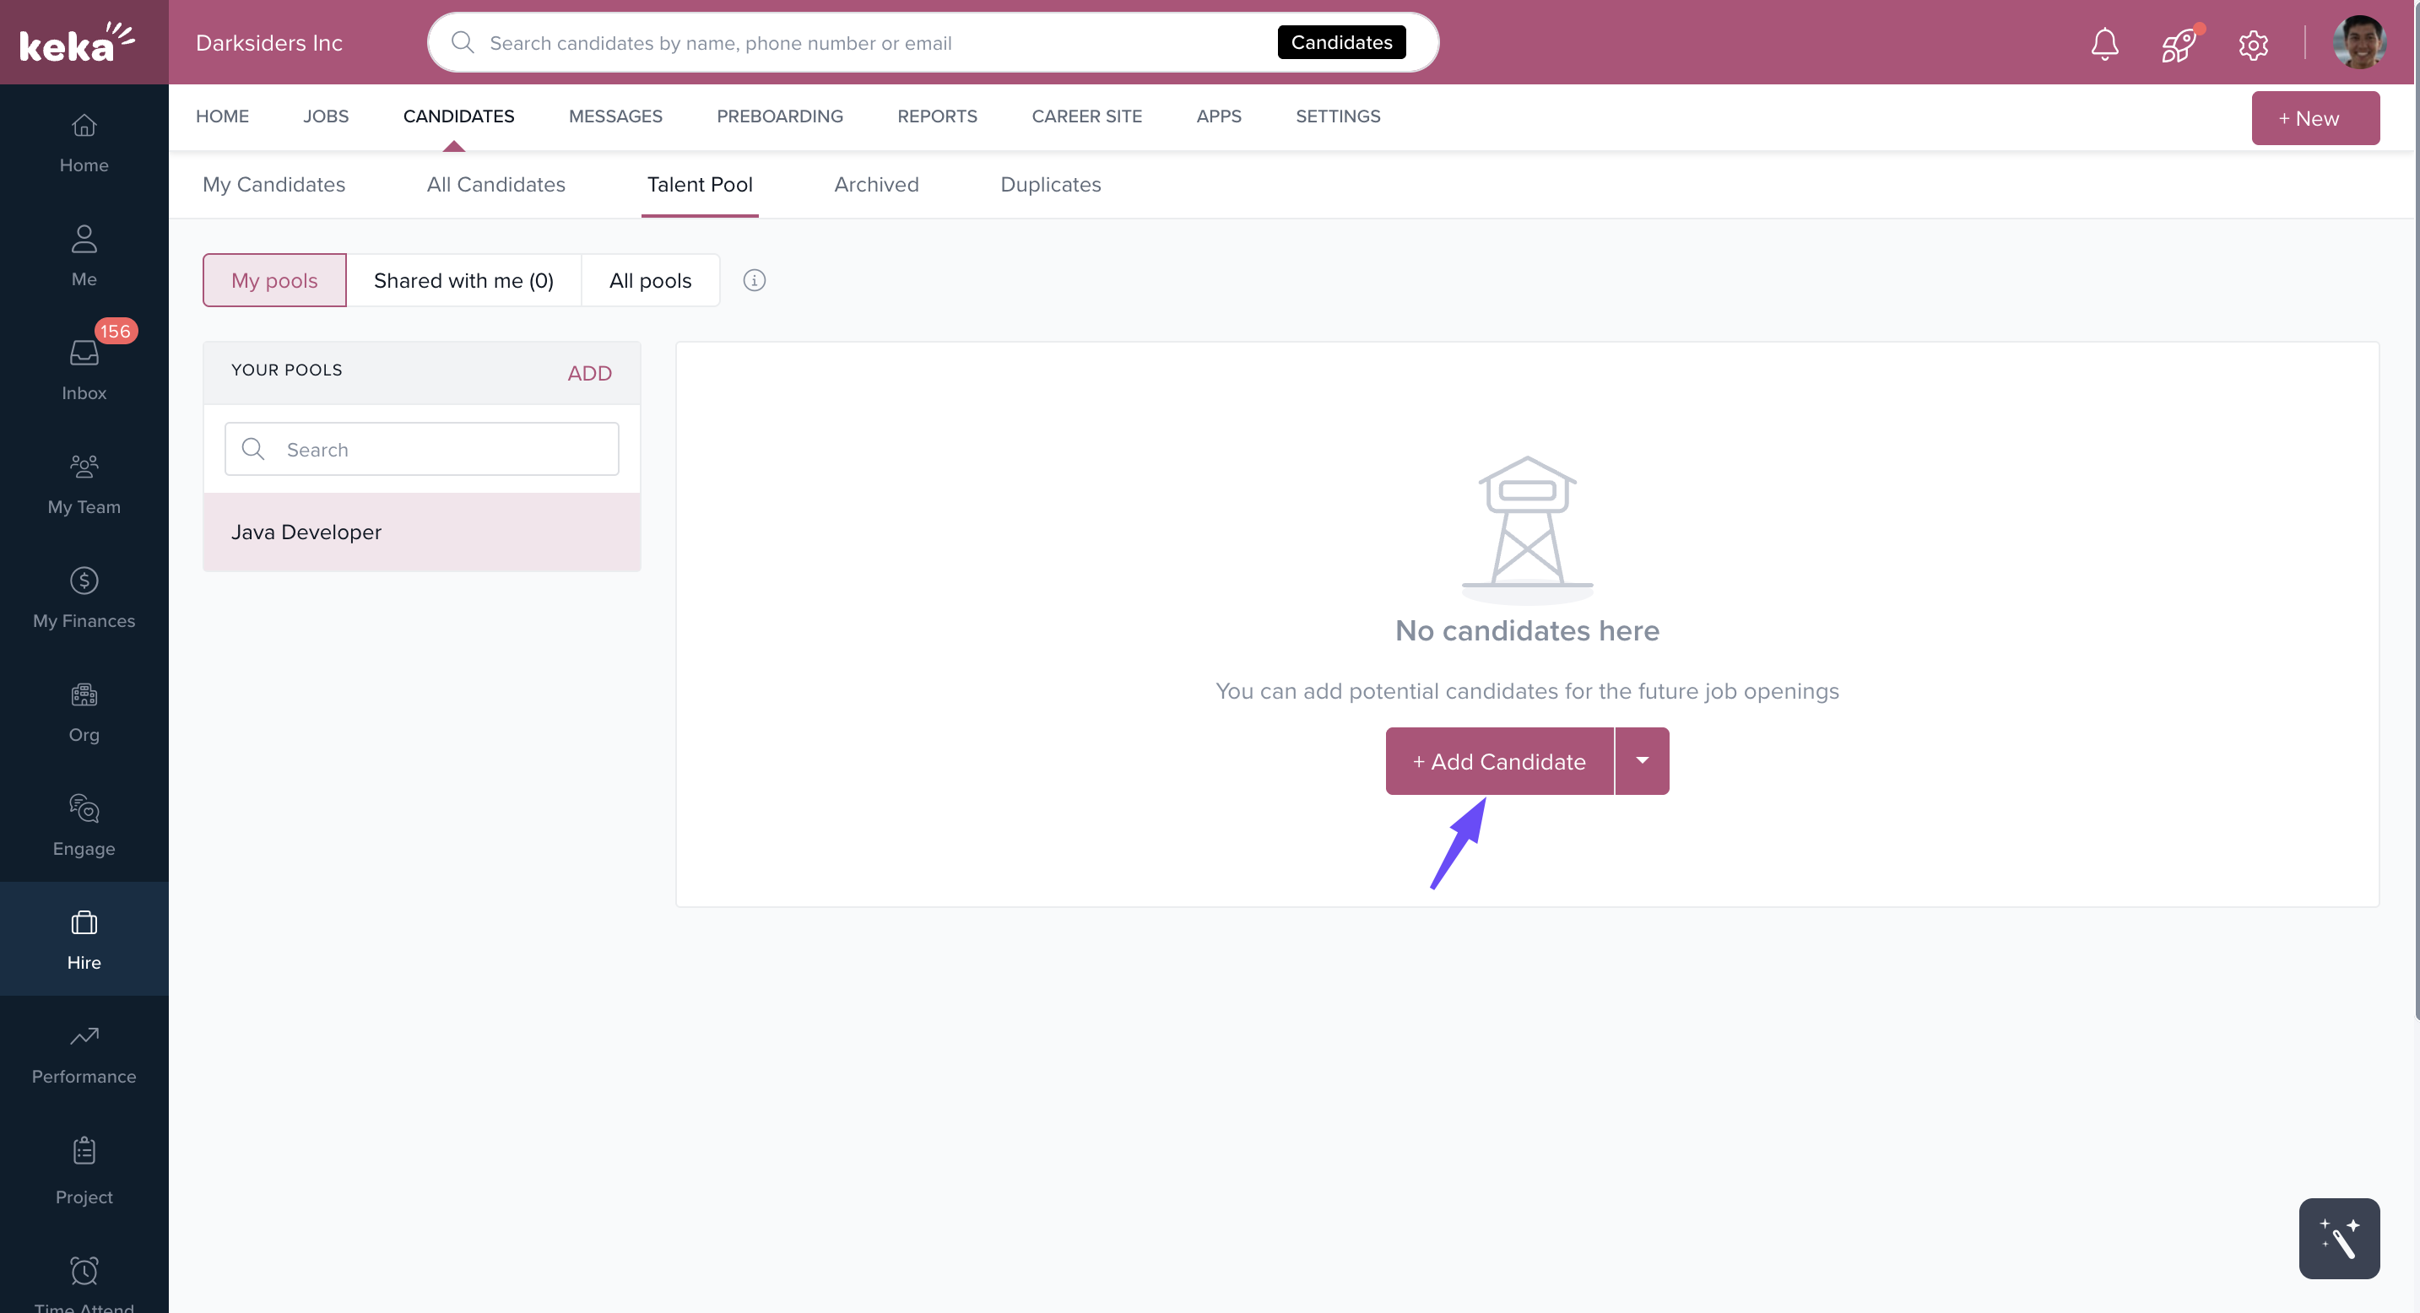Click ADD link in Your Pools
This screenshot has width=2420, height=1313.
click(x=589, y=373)
